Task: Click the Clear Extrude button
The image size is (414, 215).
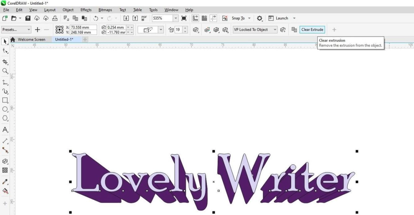Action: (312, 30)
